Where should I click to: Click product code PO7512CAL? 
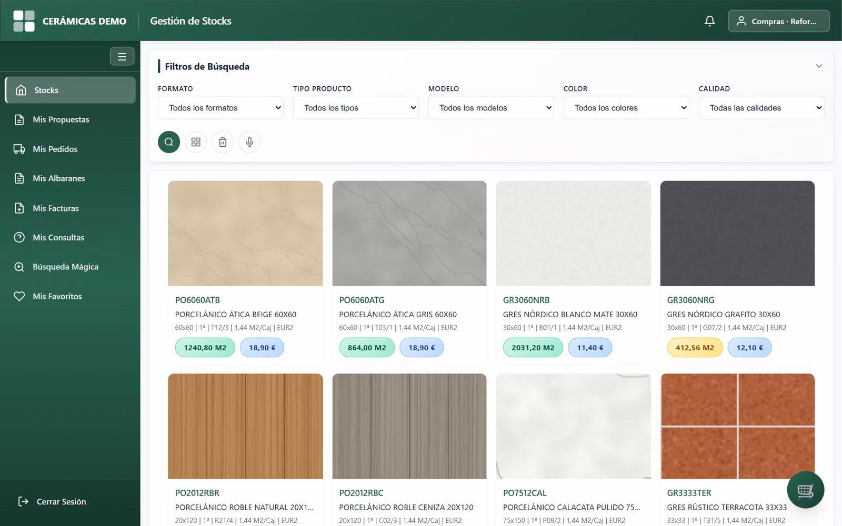click(x=525, y=493)
